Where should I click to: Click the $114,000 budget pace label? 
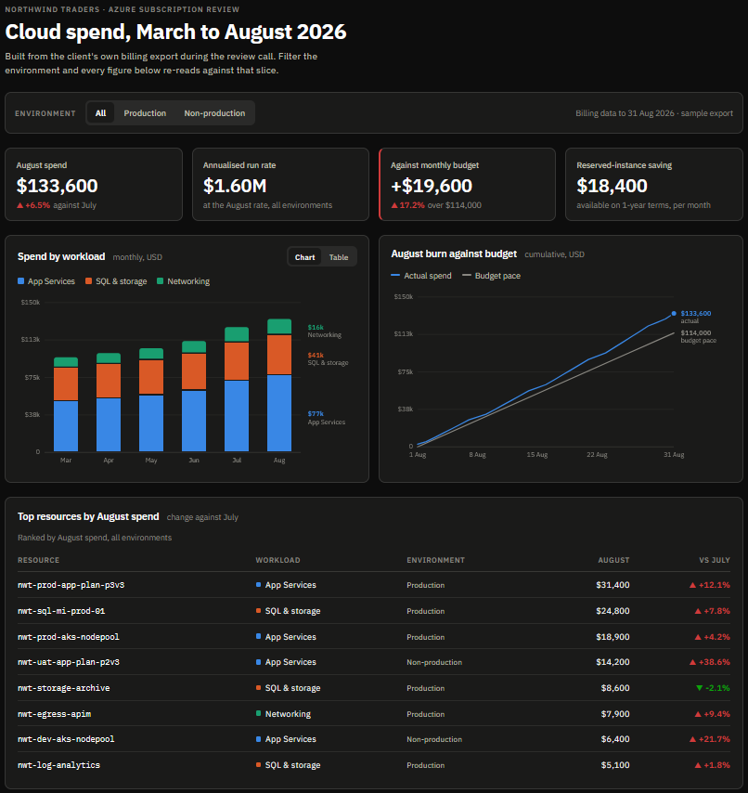(x=698, y=336)
